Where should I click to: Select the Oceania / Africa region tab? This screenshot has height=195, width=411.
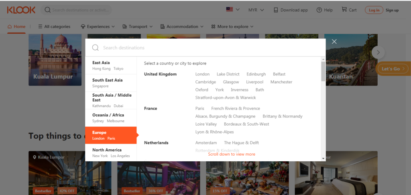click(x=111, y=118)
